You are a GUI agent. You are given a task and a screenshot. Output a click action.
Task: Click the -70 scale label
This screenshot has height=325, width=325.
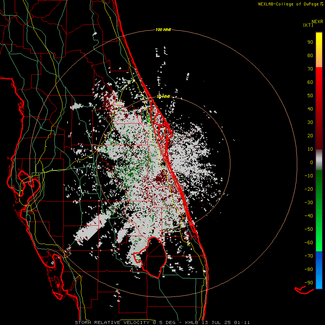coord(309,256)
